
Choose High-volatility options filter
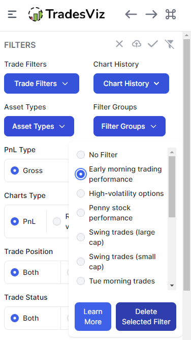click(x=81, y=193)
